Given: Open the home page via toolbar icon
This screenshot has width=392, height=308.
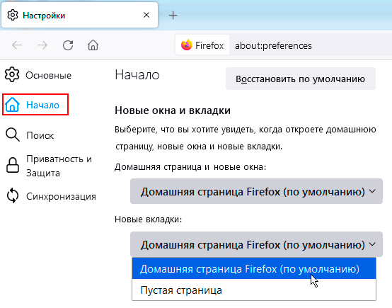Looking at the screenshot, I should [93, 45].
